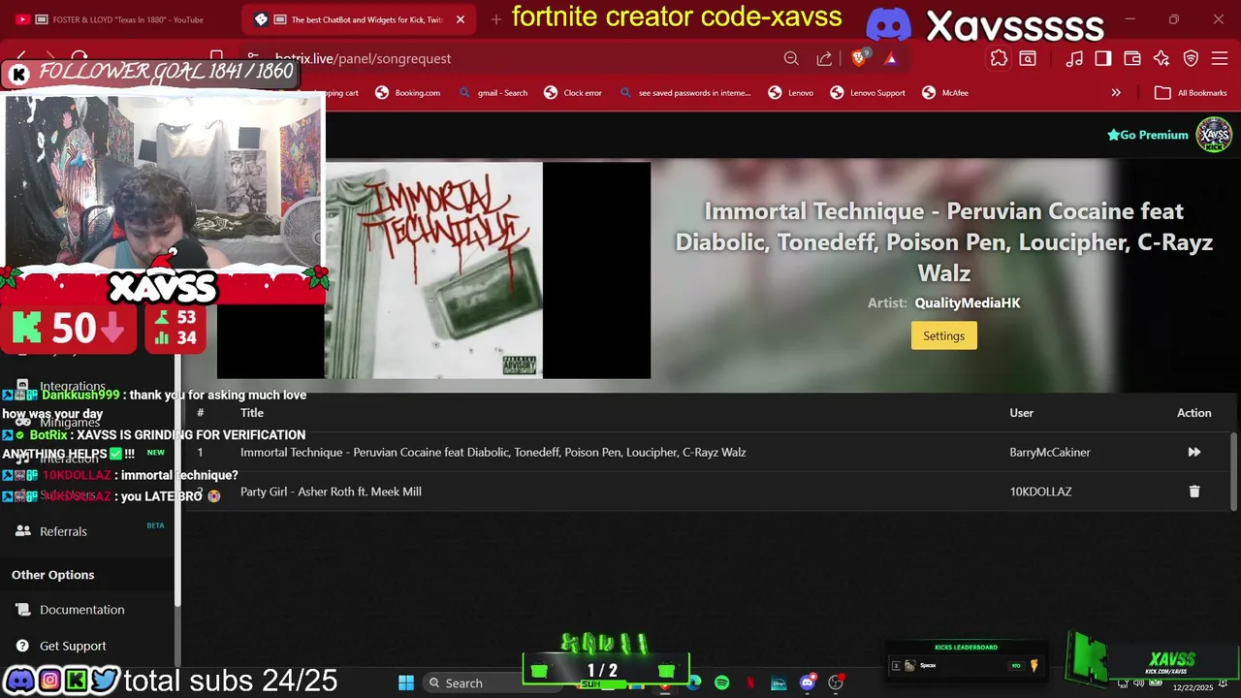Open the Windows Start menu
This screenshot has width=1241, height=698.
click(406, 682)
